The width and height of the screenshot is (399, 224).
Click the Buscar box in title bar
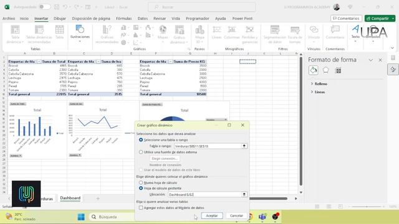(202, 7)
